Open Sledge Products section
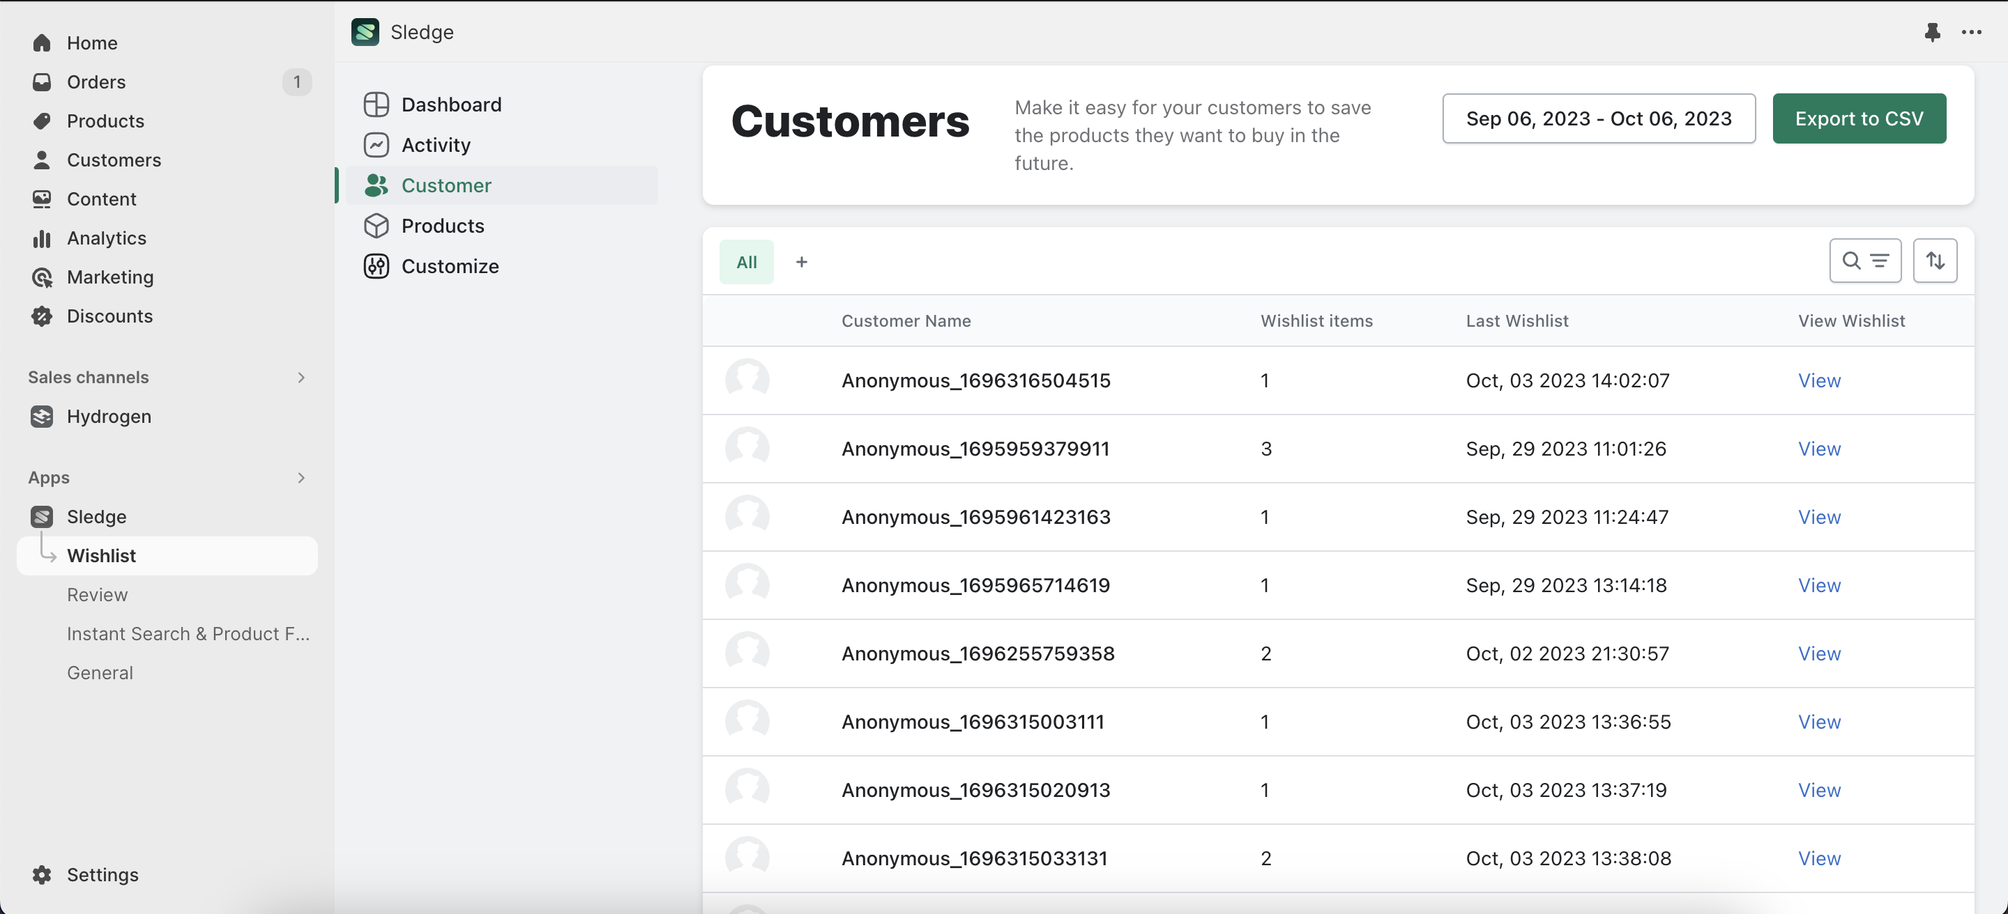The height and width of the screenshot is (914, 2008). point(442,226)
